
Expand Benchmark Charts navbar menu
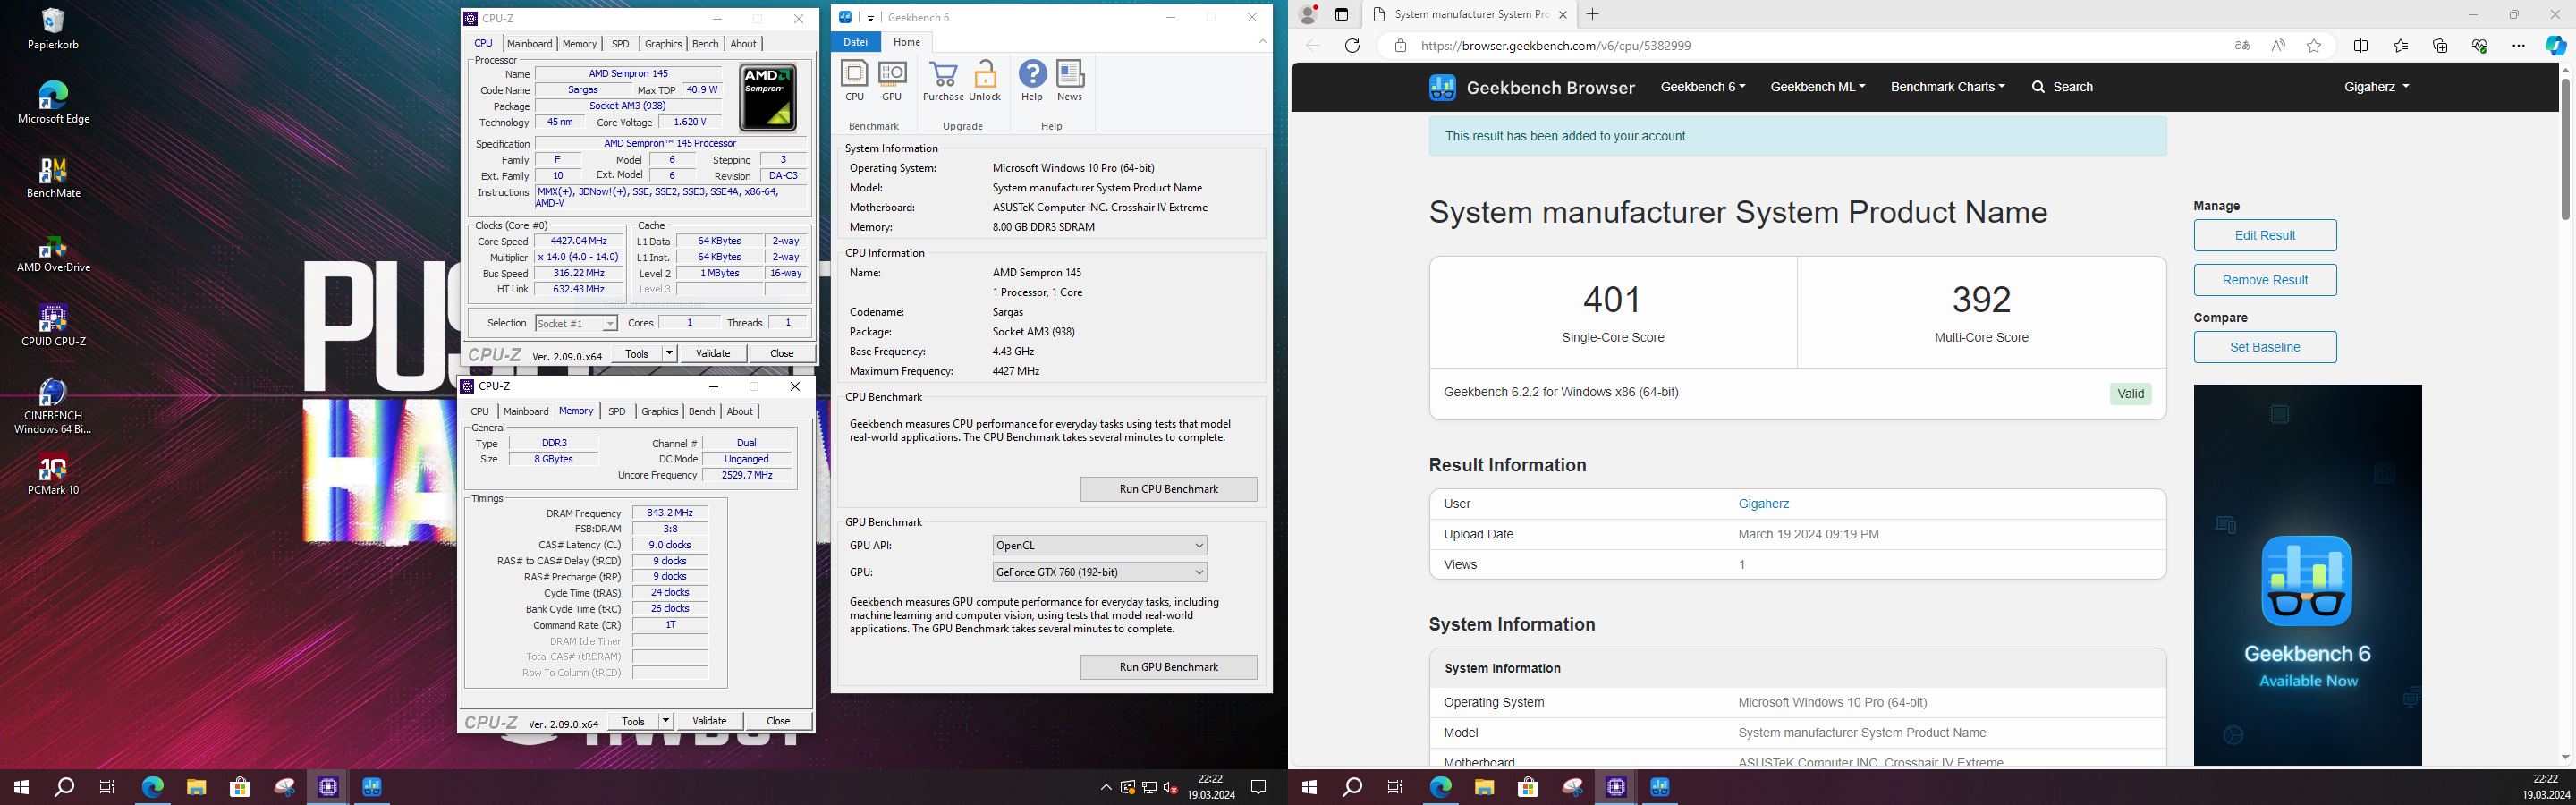(1947, 87)
